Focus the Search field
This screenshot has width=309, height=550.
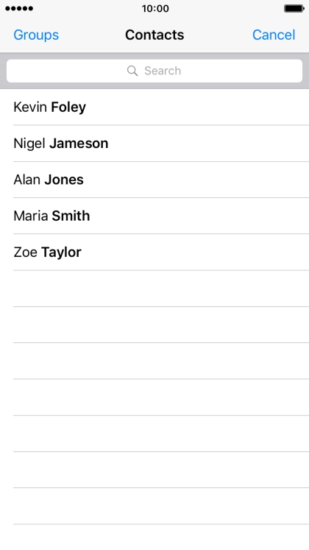[x=154, y=71]
